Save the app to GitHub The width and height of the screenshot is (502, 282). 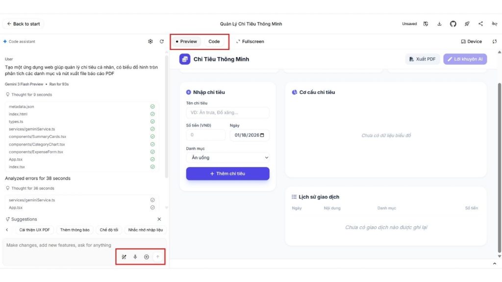point(453,23)
